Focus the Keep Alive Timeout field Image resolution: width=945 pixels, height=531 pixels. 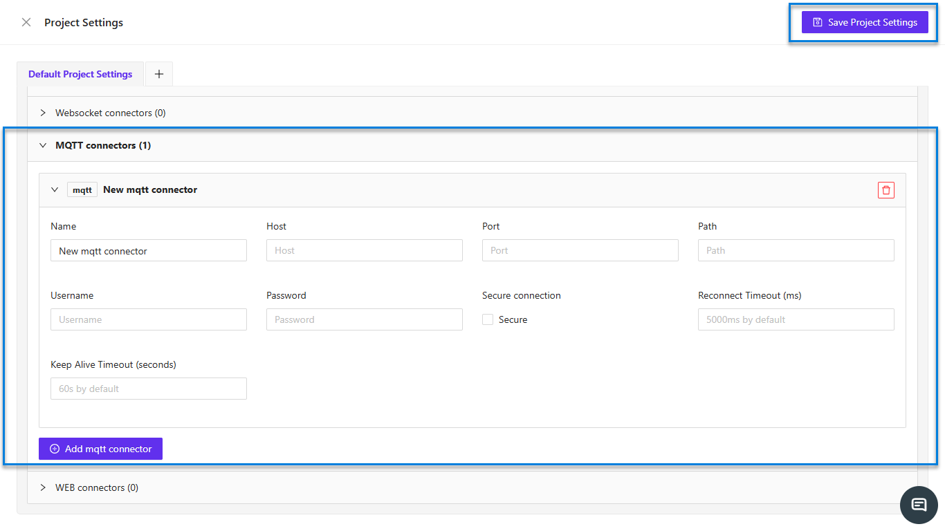[148, 388]
